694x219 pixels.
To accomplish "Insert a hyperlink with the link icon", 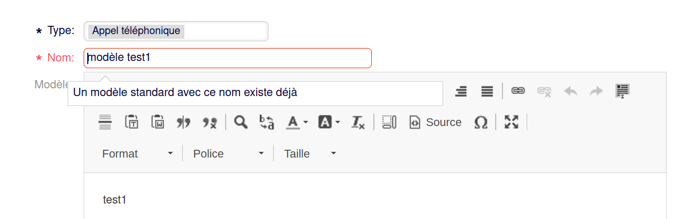I will point(518,91).
